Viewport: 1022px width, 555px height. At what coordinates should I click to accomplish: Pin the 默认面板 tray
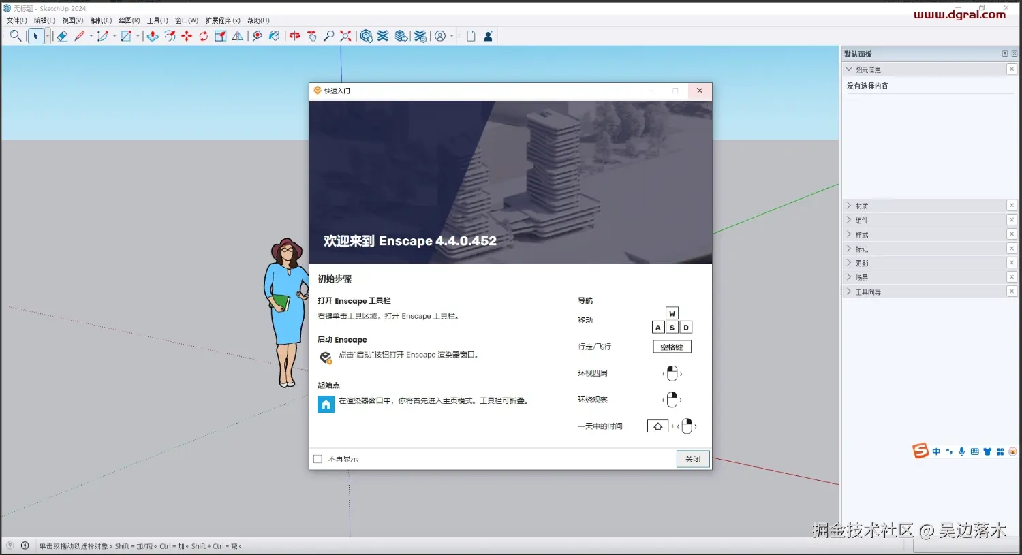click(x=1004, y=54)
